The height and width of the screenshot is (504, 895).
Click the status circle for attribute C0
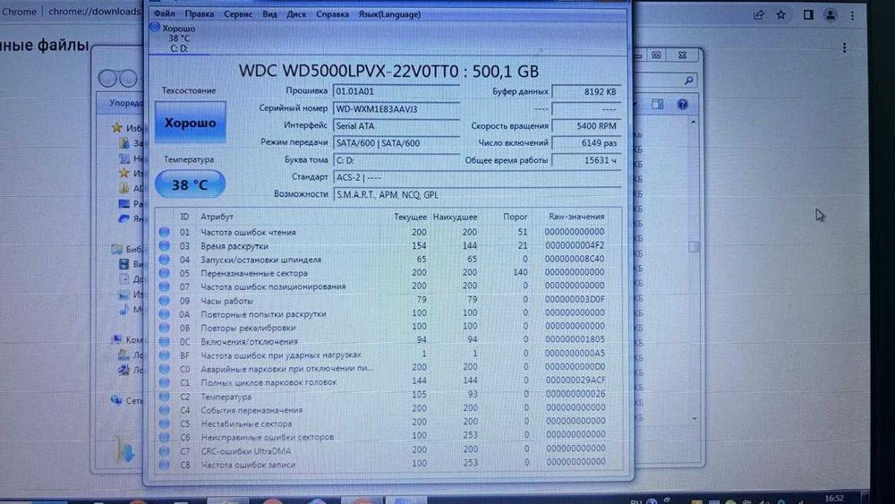click(x=165, y=368)
